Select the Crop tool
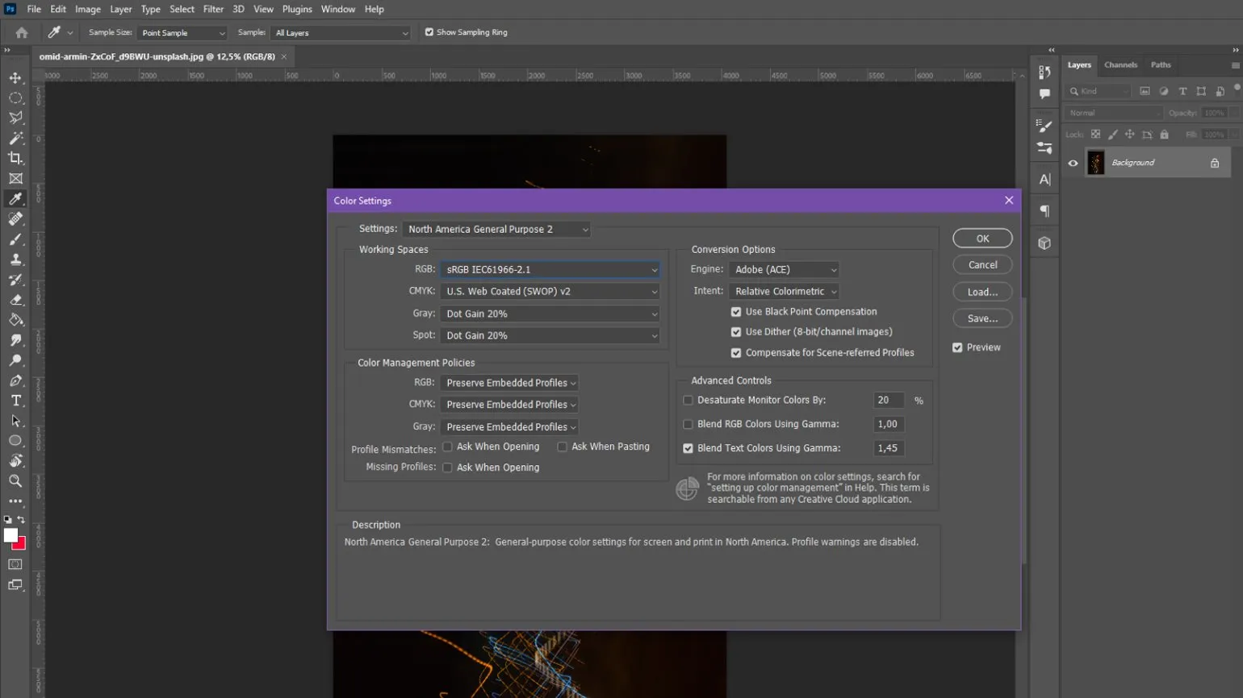 pos(15,159)
